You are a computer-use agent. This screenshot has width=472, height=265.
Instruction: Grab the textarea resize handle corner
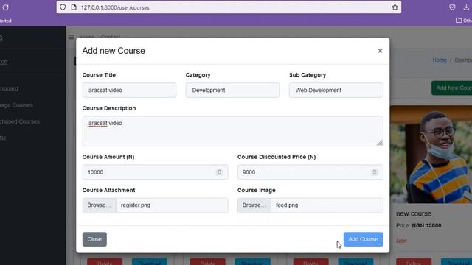[380, 143]
